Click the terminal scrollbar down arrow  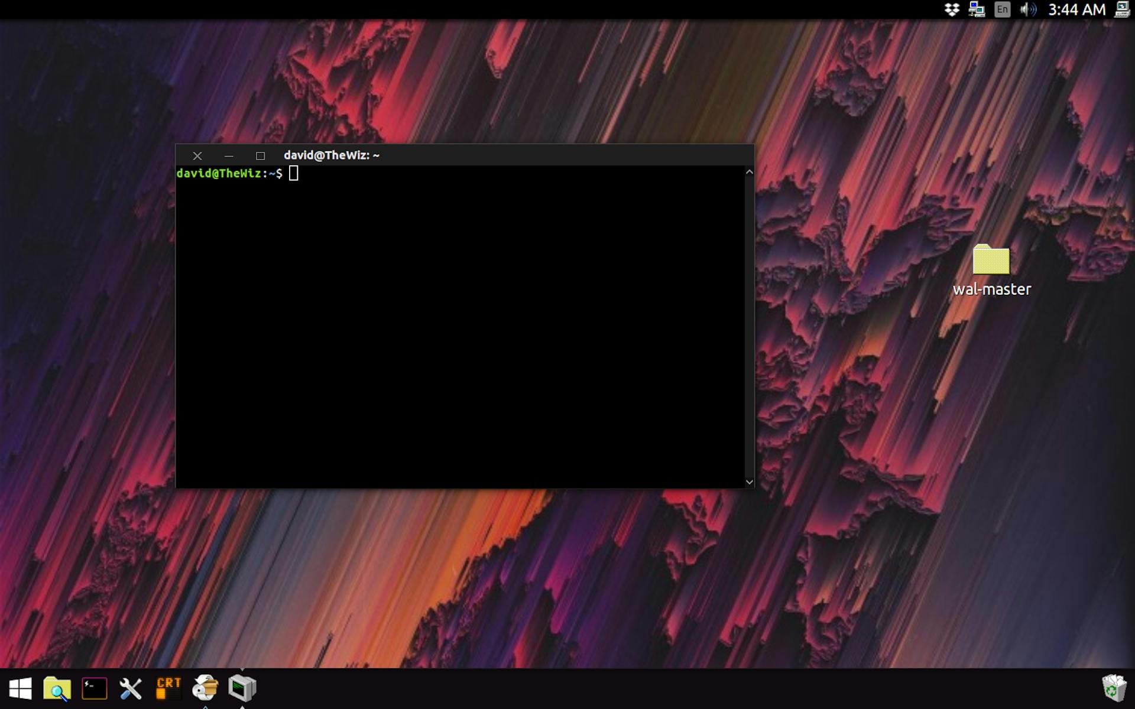click(749, 482)
